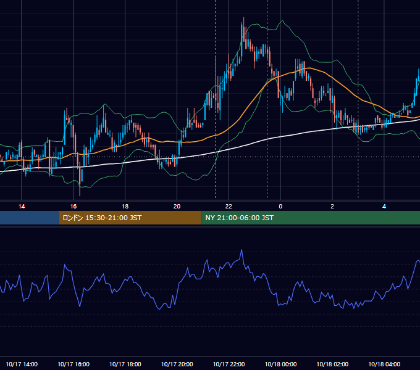Click the 18 hour axis label

click(125, 207)
